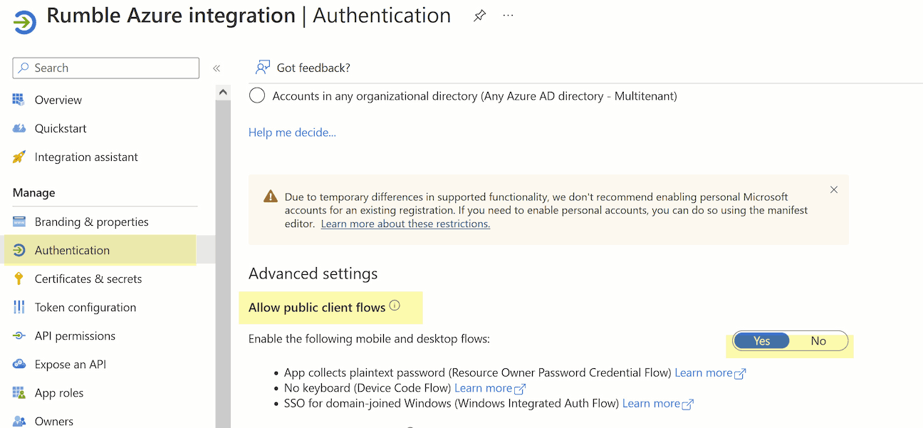
Task: Open Learn more for Windows Integrated Auth Flow
Action: click(x=651, y=403)
